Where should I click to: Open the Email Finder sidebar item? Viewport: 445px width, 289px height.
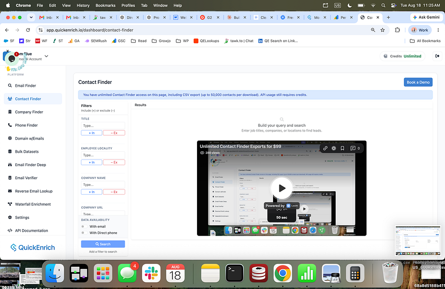click(x=25, y=85)
